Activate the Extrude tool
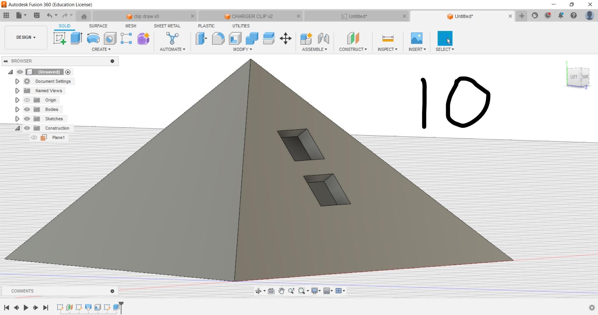This screenshot has height=315, width=598. pos(76,38)
